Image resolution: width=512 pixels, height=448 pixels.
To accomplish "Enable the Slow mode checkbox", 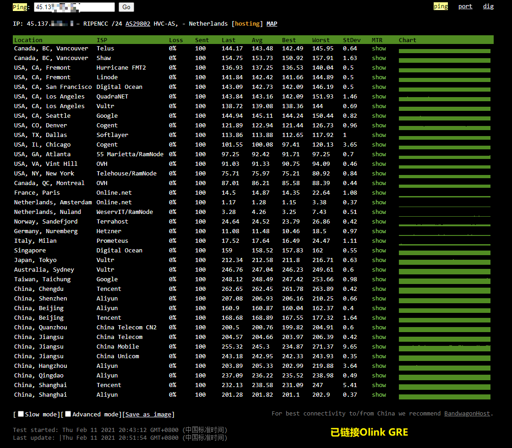I will click(x=21, y=414).
